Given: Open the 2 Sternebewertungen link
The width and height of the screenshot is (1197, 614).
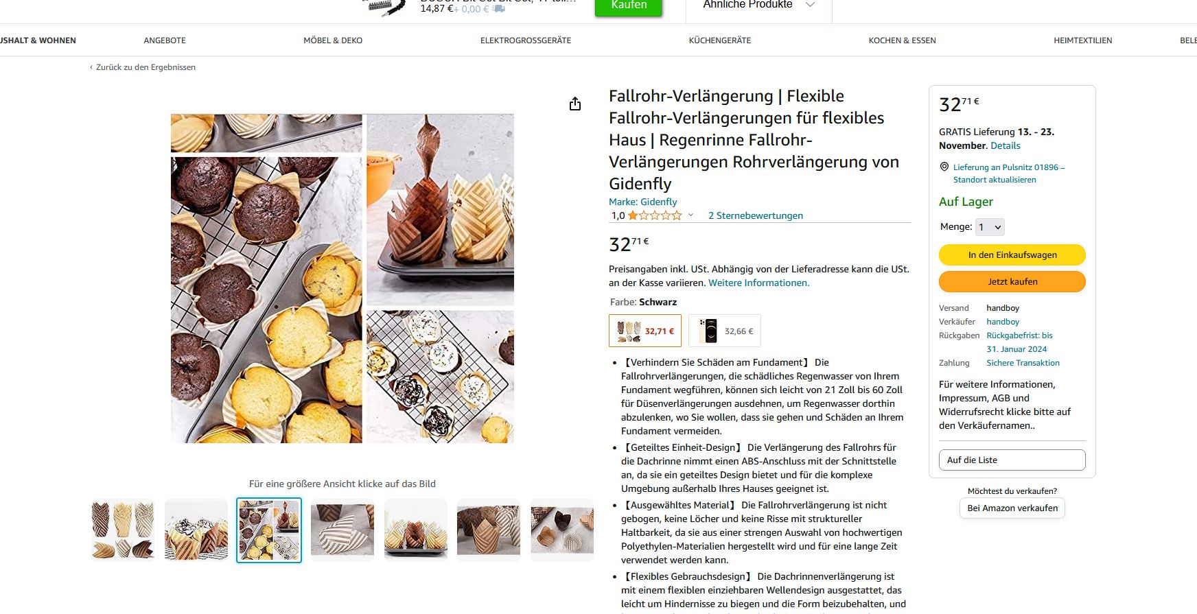Looking at the screenshot, I should 756,215.
